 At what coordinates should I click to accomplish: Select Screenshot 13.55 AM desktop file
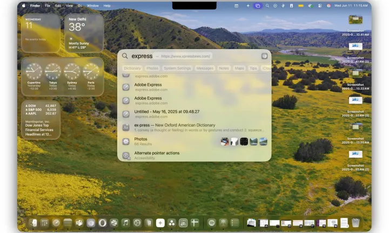(x=356, y=133)
